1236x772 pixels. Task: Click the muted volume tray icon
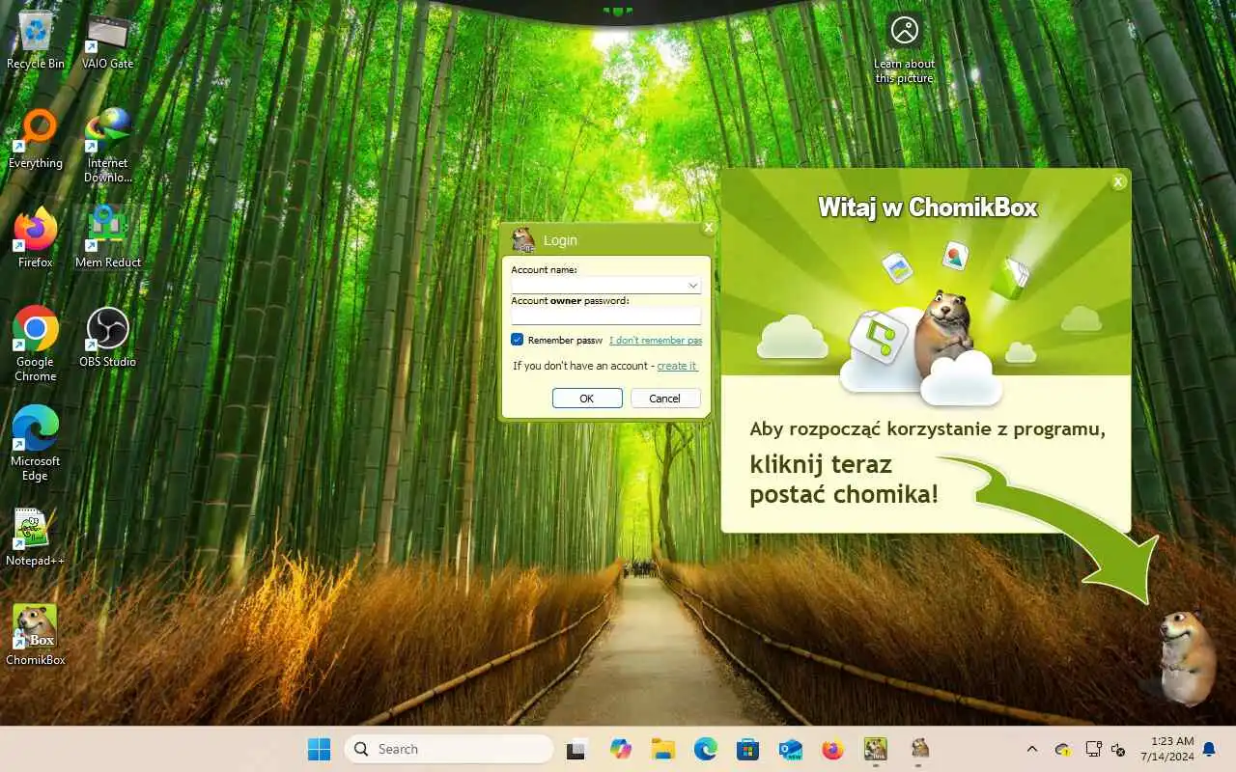pyautogui.click(x=1119, y=749)
